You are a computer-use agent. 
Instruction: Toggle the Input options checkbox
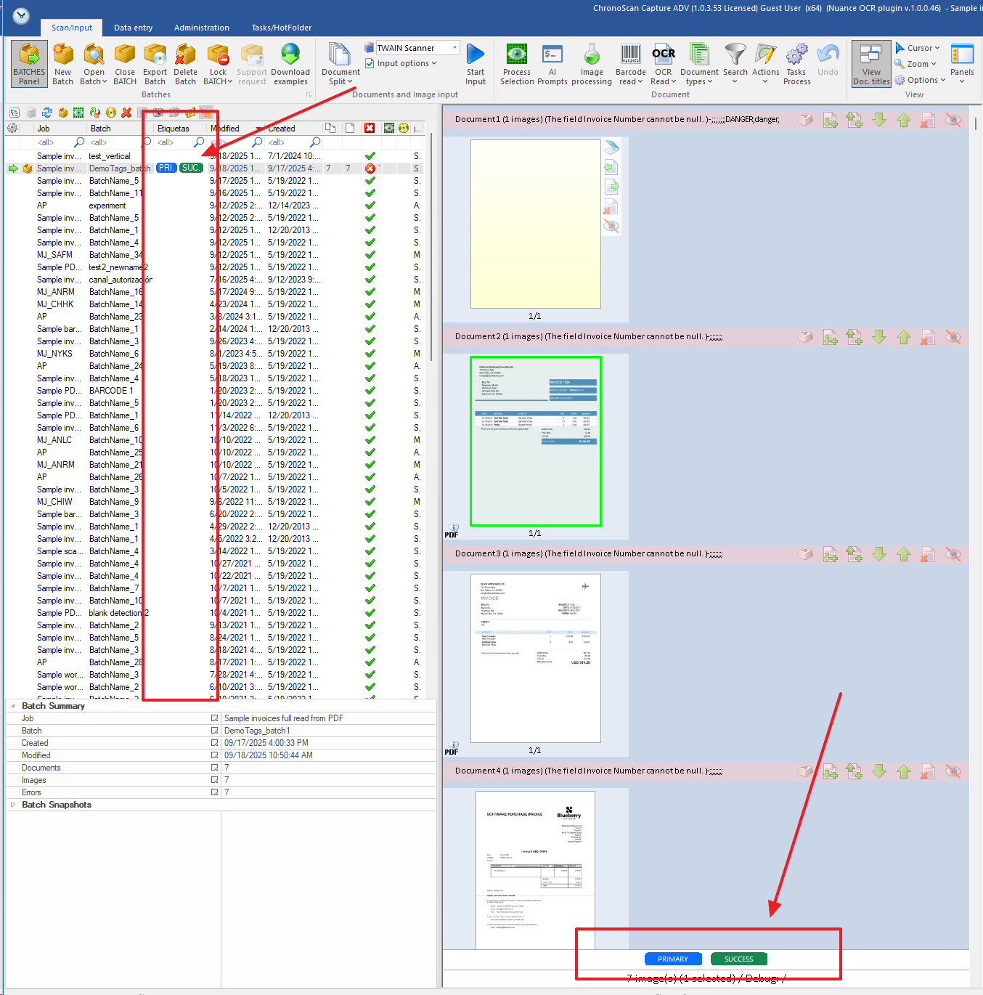370,64
